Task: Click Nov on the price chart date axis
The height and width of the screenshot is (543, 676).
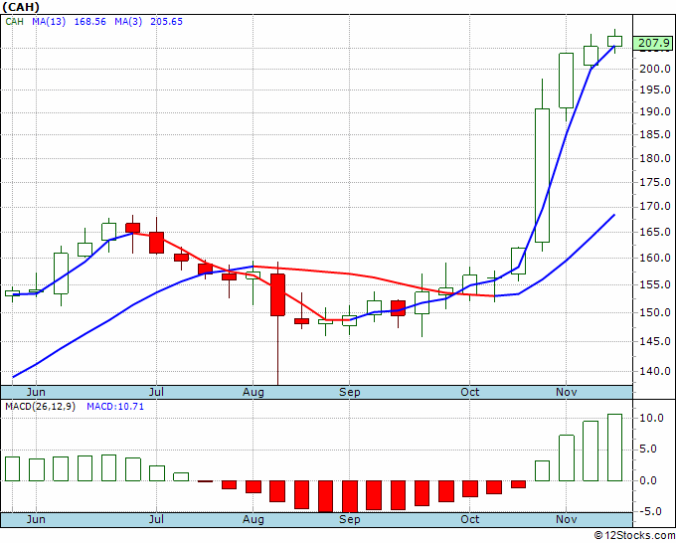Action: [x=566, y=392]
